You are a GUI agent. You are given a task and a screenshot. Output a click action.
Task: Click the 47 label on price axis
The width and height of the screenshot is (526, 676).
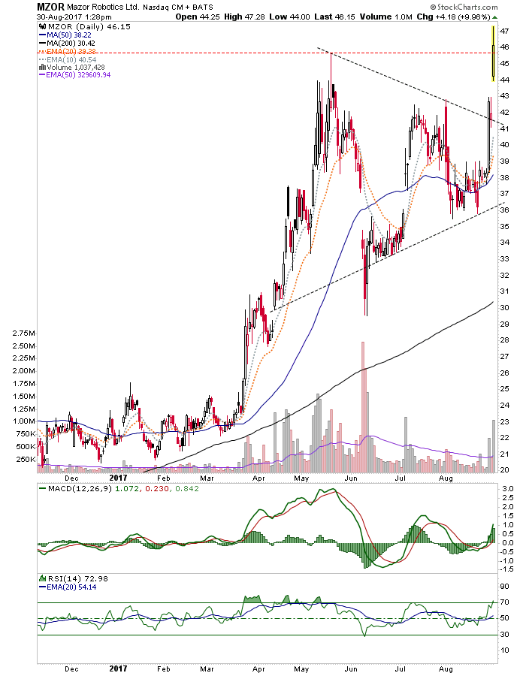(505, 31)
